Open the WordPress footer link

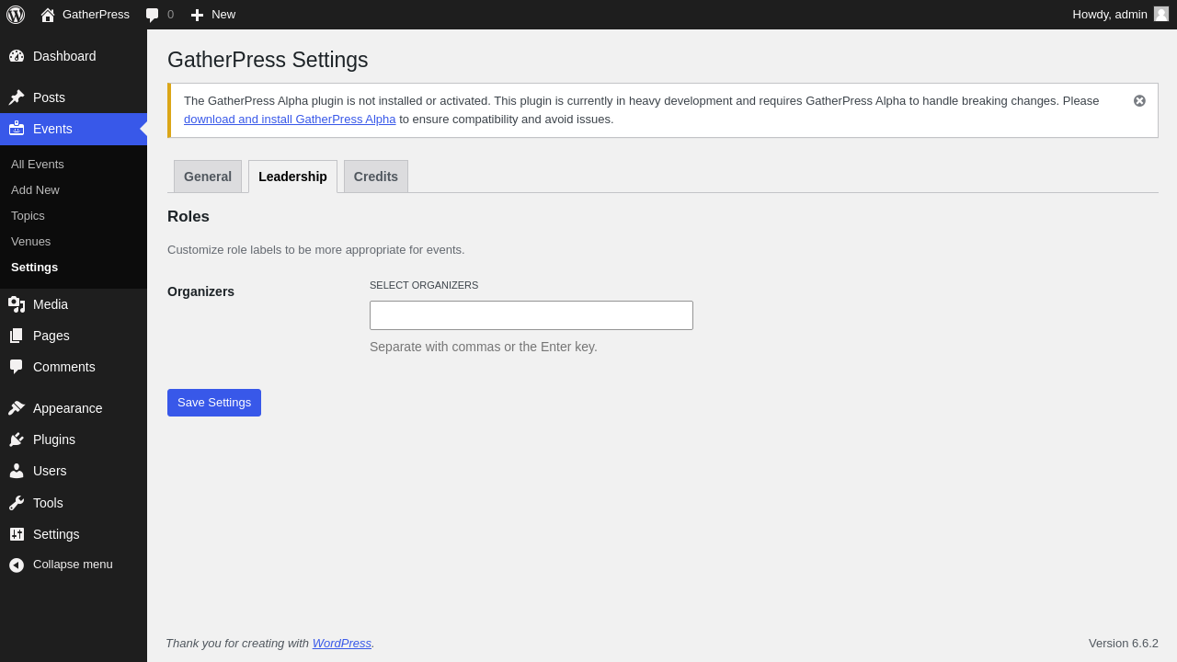[x=341, y=644]
